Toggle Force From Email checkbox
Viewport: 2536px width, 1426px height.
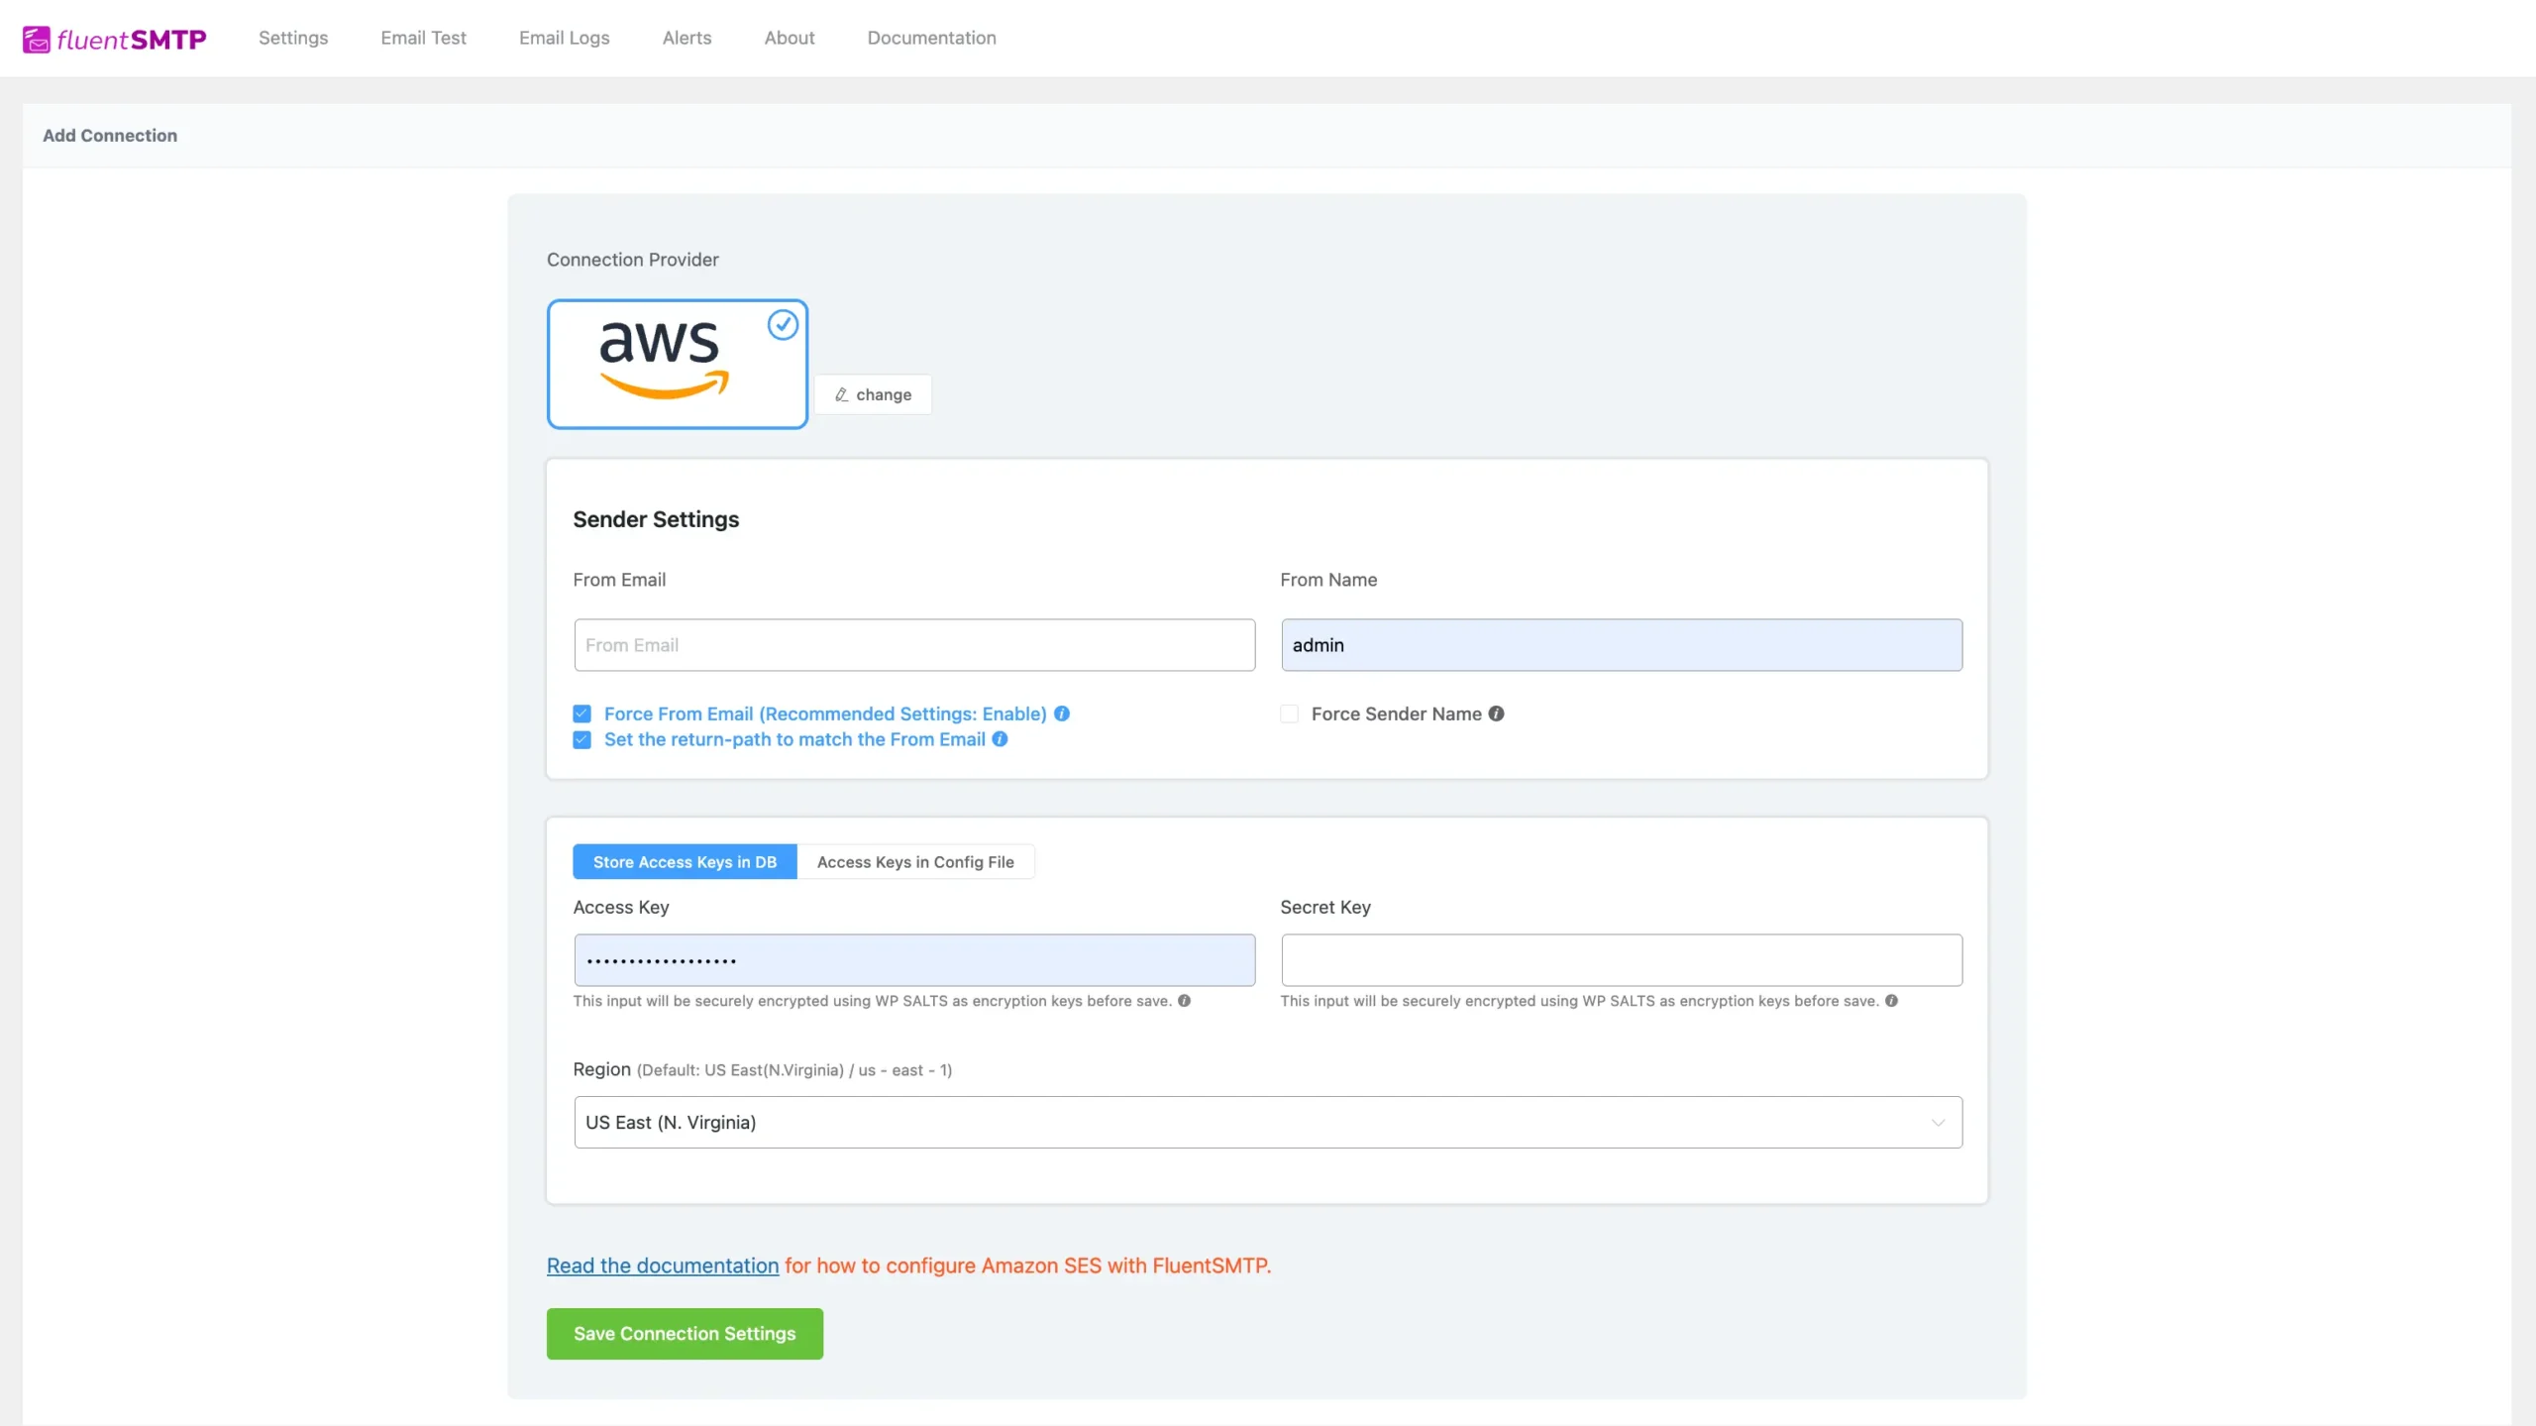click(x=581, y=713)
